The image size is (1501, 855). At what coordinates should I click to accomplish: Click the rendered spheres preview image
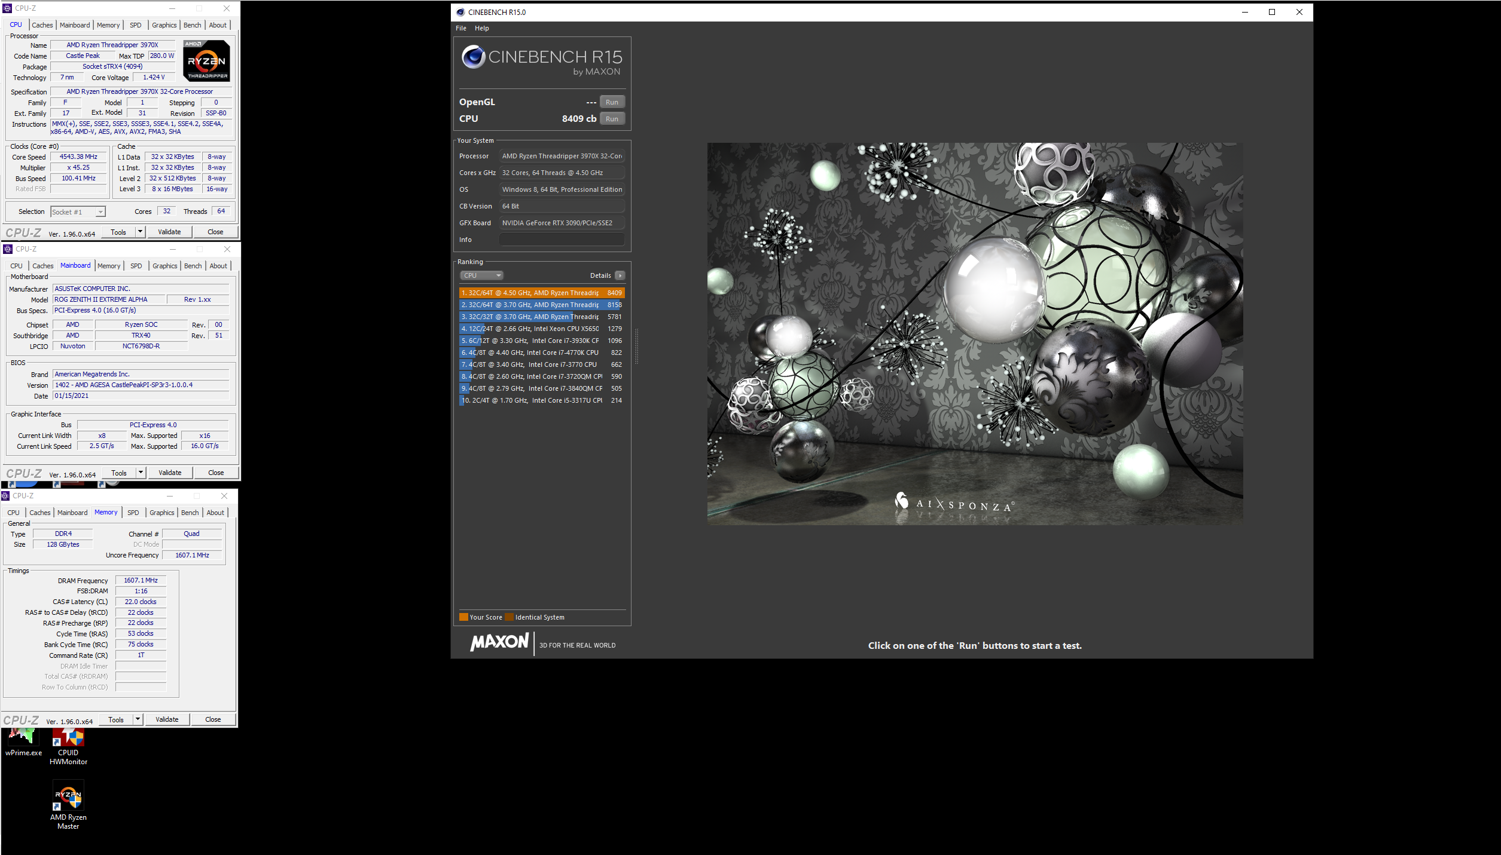(975, 333)
